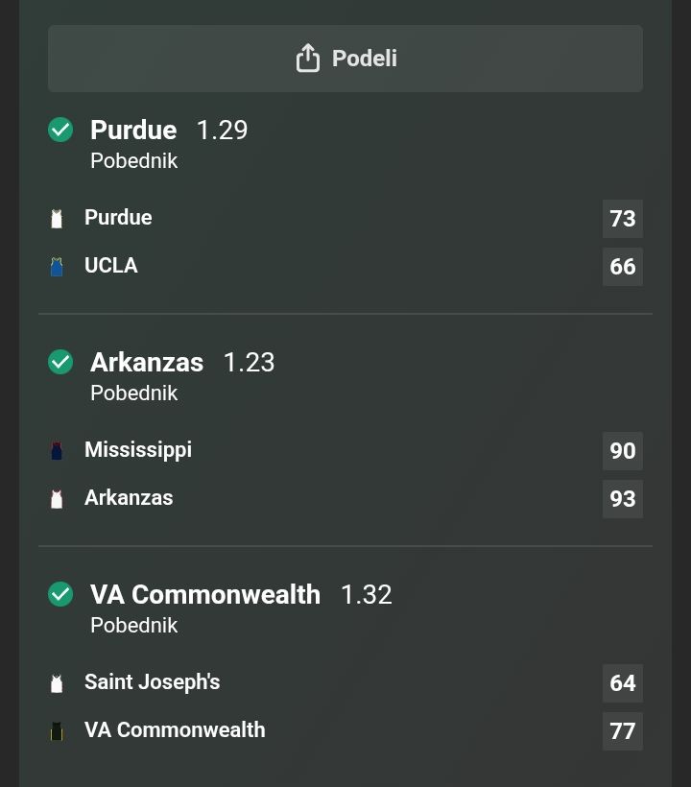Click the Saint Joseph's jersey icon
This screenshot has height=787, width=691.
(57, 683)
